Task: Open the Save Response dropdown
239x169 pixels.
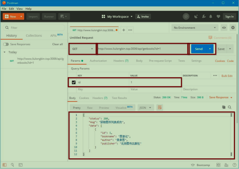Action: coord(221,97)
